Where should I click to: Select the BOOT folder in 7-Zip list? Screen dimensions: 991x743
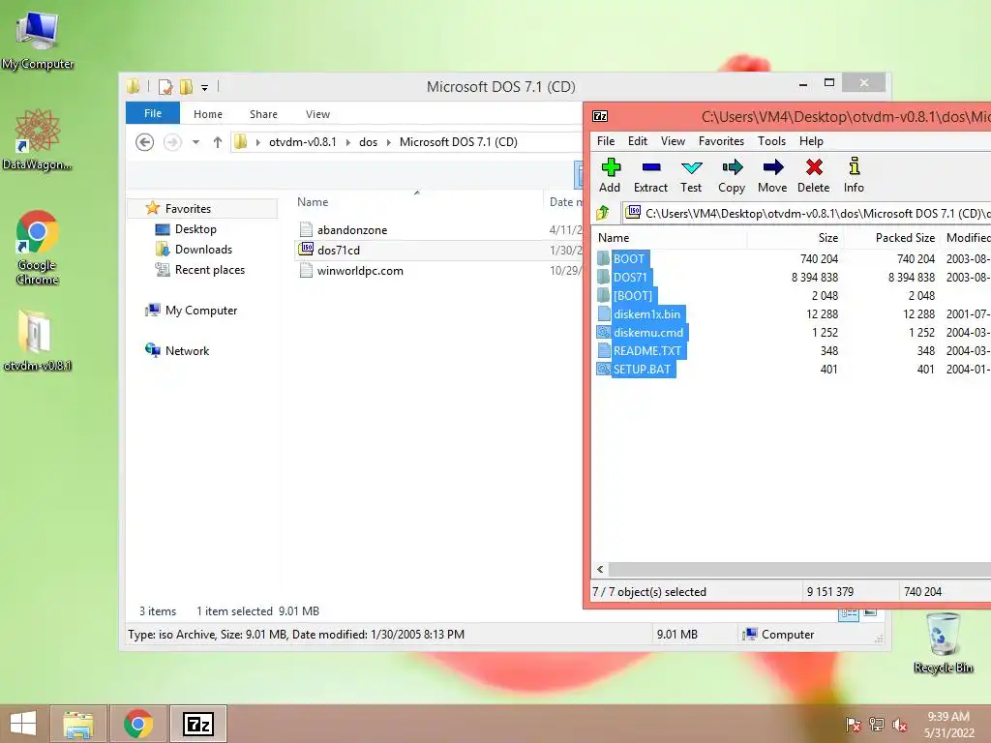[x=628, y=258]
